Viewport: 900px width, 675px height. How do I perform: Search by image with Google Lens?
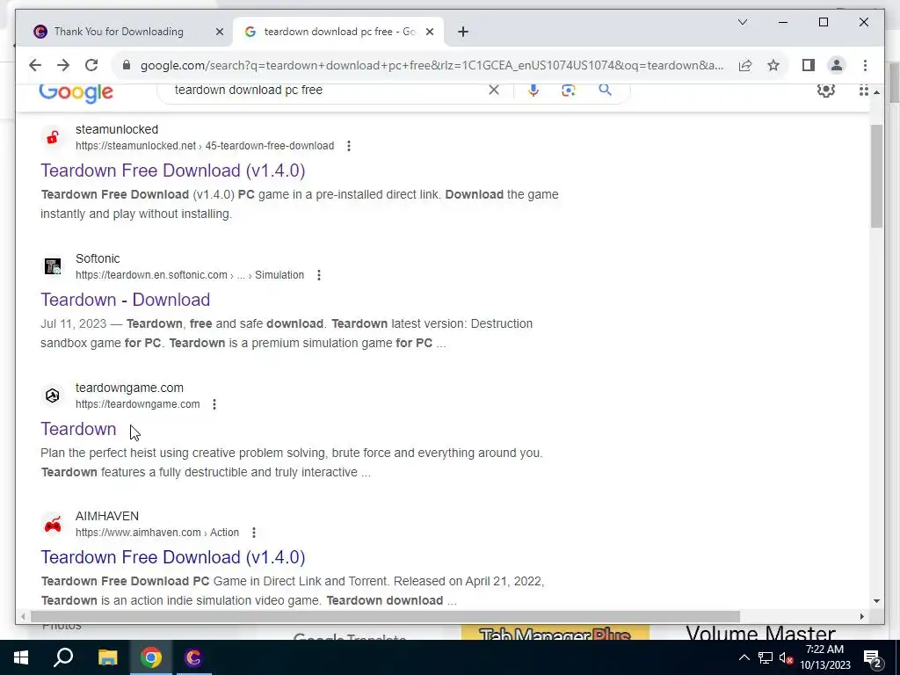coord(569,90)
